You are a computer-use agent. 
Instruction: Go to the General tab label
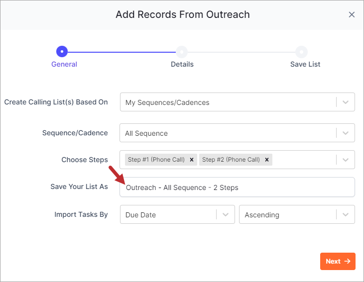pyautogui.click(x=64, y=64)
